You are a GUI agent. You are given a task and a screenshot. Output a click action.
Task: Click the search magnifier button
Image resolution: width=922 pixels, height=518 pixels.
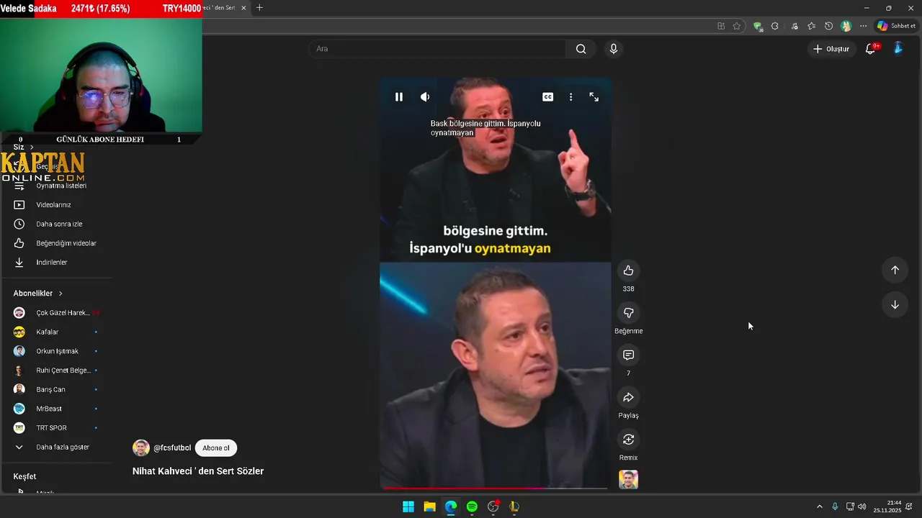(581, 49)
